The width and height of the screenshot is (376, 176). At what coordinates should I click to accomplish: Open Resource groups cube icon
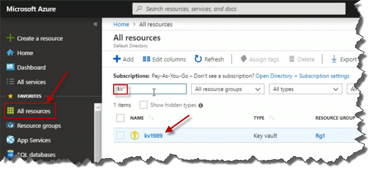(x=10, y=126)
